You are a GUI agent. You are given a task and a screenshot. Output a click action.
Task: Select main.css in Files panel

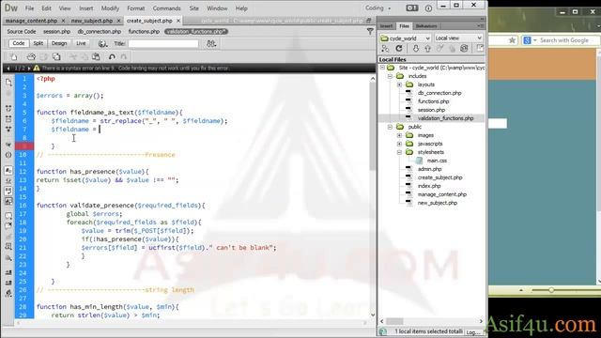(437, 161)
